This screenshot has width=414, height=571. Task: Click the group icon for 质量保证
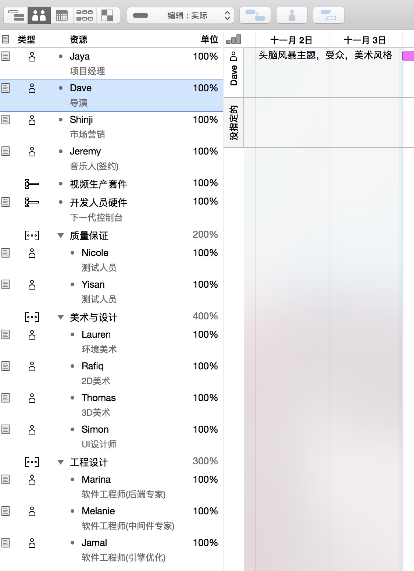pos(32,235)
